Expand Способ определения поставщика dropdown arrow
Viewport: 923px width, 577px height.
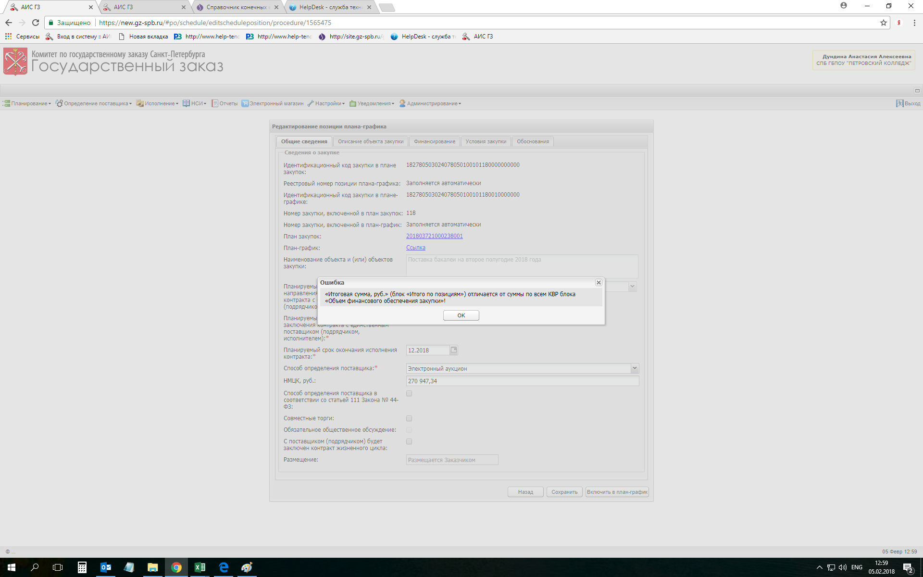[x=635, y=368]
